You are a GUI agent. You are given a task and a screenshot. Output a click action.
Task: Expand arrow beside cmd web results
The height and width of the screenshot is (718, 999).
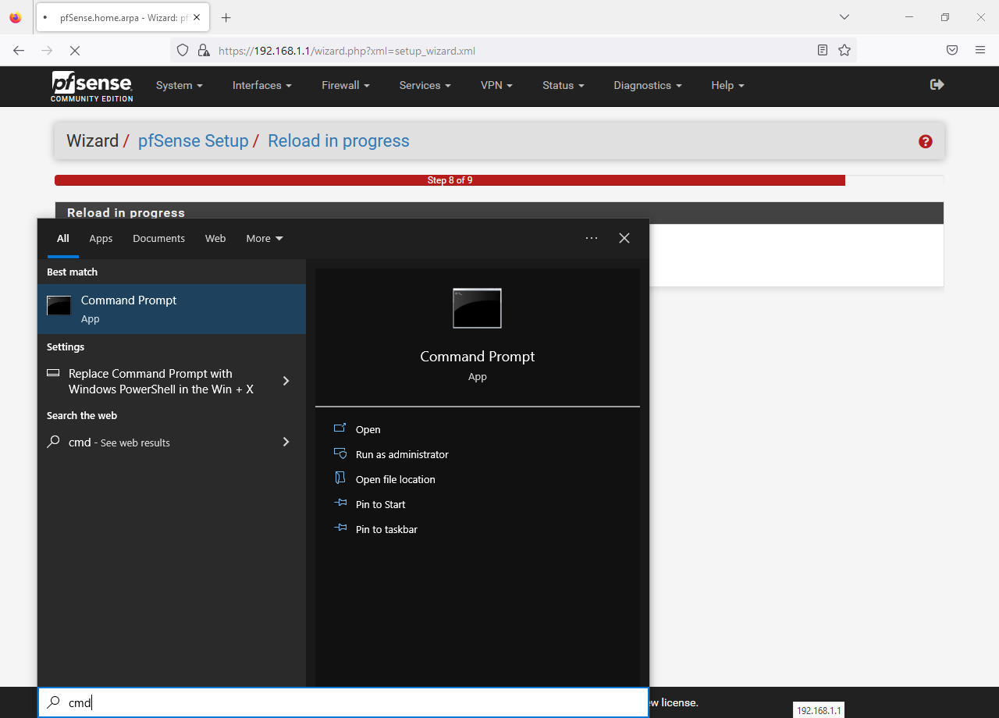[x=286, y=442]
